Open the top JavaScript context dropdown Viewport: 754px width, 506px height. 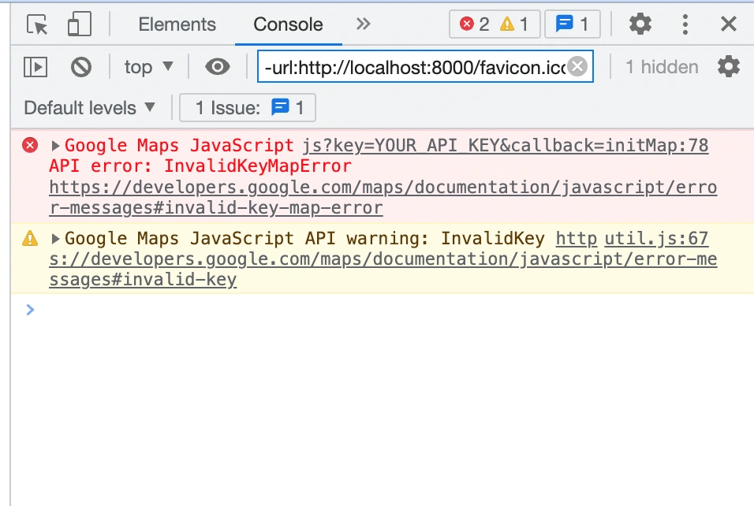(148, 67)
